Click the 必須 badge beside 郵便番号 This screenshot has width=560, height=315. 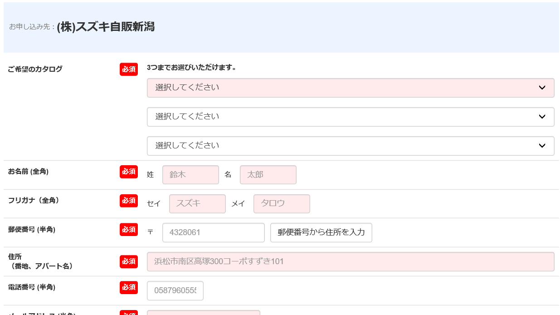tap(129, 229)
